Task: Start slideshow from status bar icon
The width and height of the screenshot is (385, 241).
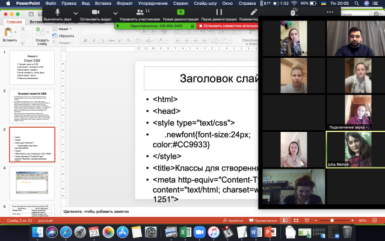Action: [x=307, y=221]
